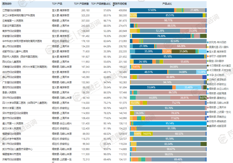Click the sort arrow under 医院市场规模 header
Screen dimensions: 233x163
[113, 6]
